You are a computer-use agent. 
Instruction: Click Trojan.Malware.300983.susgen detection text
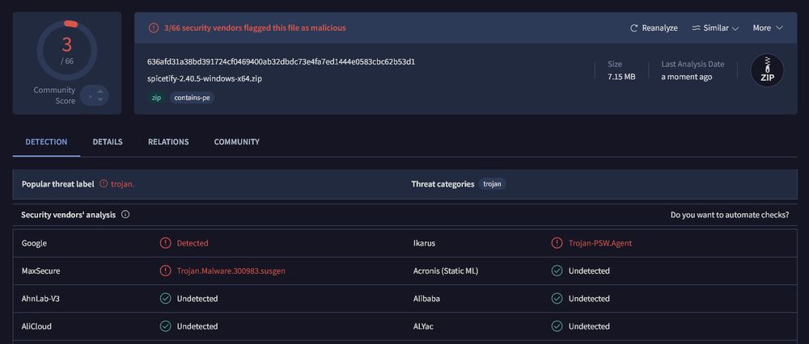tap(231, 271)
